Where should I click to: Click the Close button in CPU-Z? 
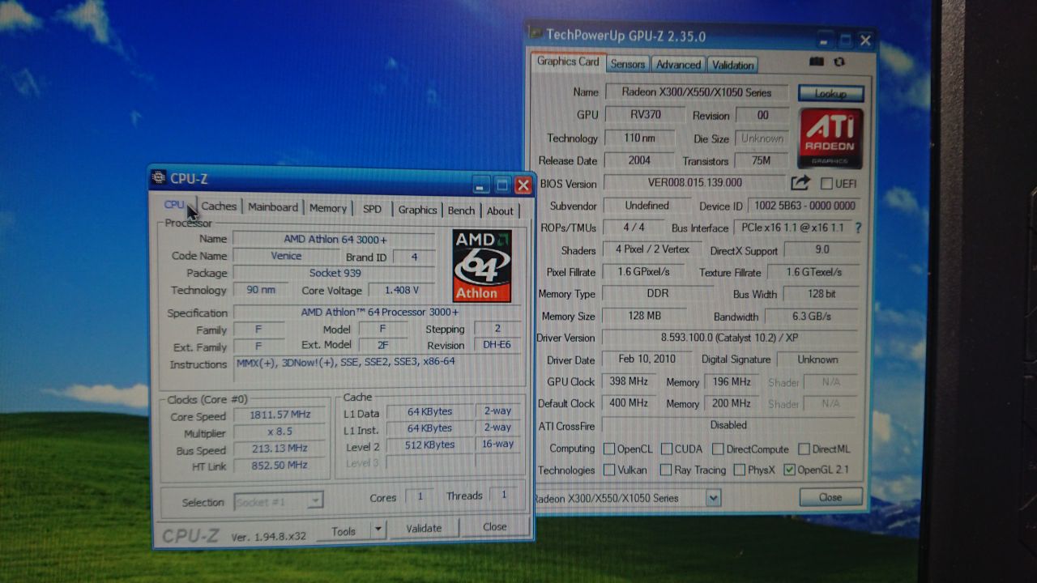coord(494,526)
